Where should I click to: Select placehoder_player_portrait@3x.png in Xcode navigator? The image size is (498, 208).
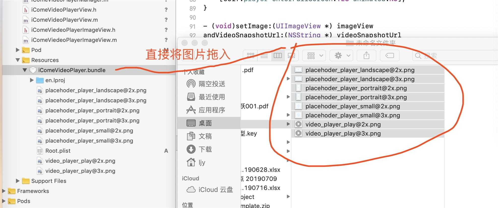pos(92,121)
